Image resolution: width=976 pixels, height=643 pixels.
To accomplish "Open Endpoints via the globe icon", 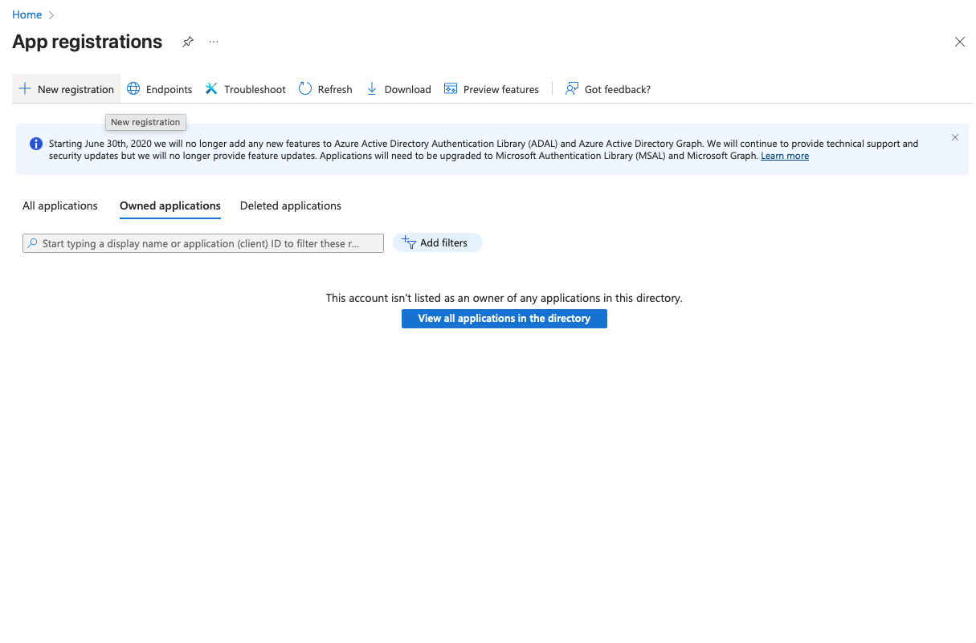I will [133, 89].
